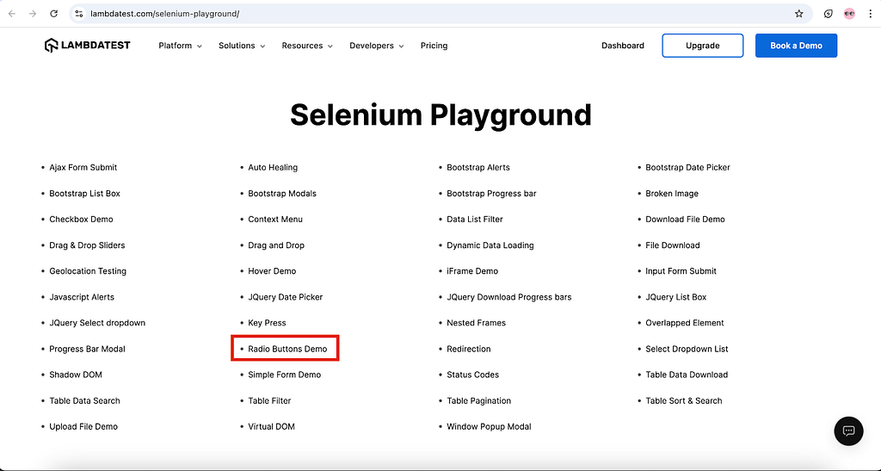Open the Chrome three-dot menu
881x471 pixels.
tap(870, 14)
